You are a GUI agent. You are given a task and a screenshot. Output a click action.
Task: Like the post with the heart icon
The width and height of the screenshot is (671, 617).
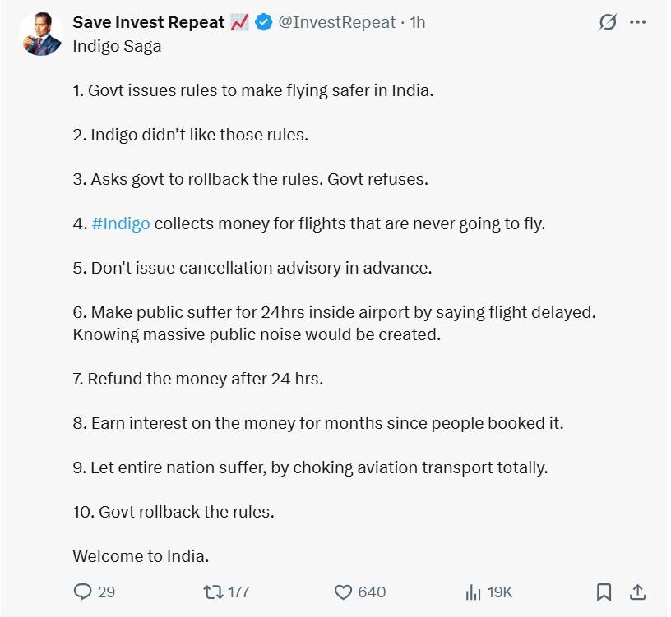(x=343, y=592)
